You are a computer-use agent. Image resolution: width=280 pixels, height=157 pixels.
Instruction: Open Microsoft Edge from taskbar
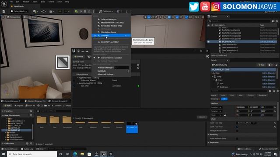coord(75,154)
